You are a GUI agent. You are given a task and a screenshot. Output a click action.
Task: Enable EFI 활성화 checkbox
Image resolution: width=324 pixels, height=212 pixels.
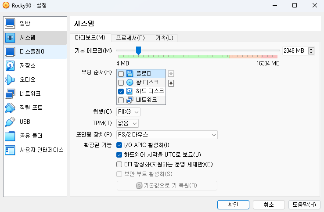[119, 165]
